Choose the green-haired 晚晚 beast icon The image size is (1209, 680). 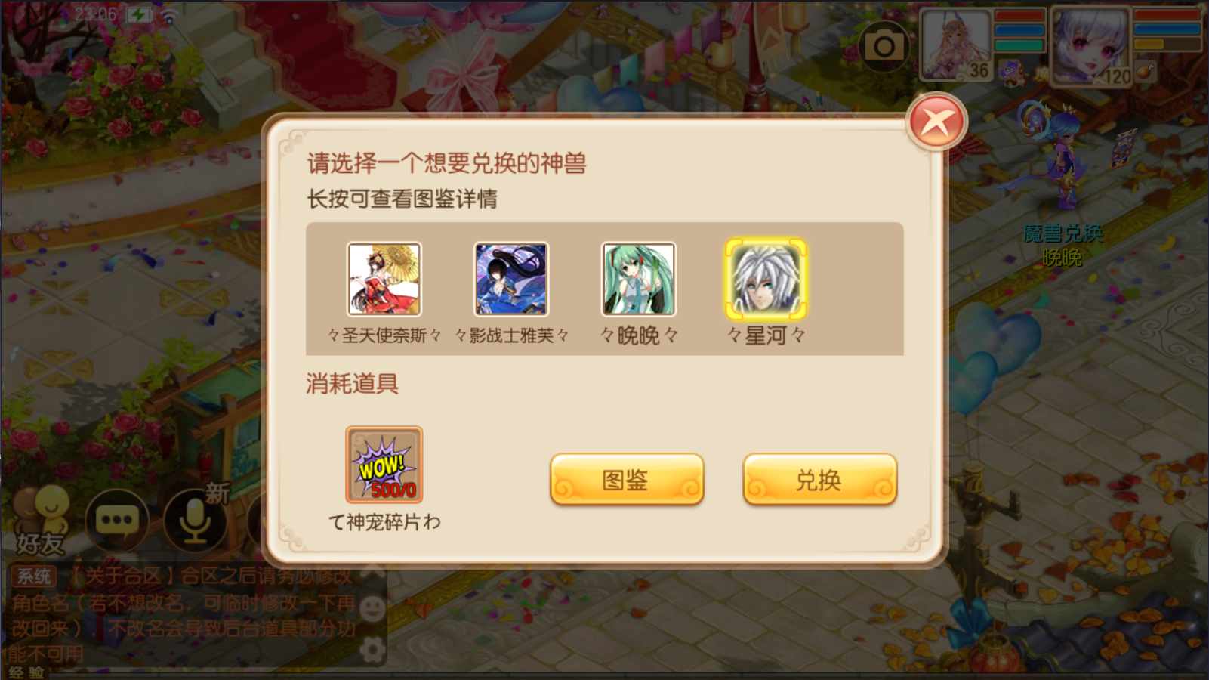(638, 279)
